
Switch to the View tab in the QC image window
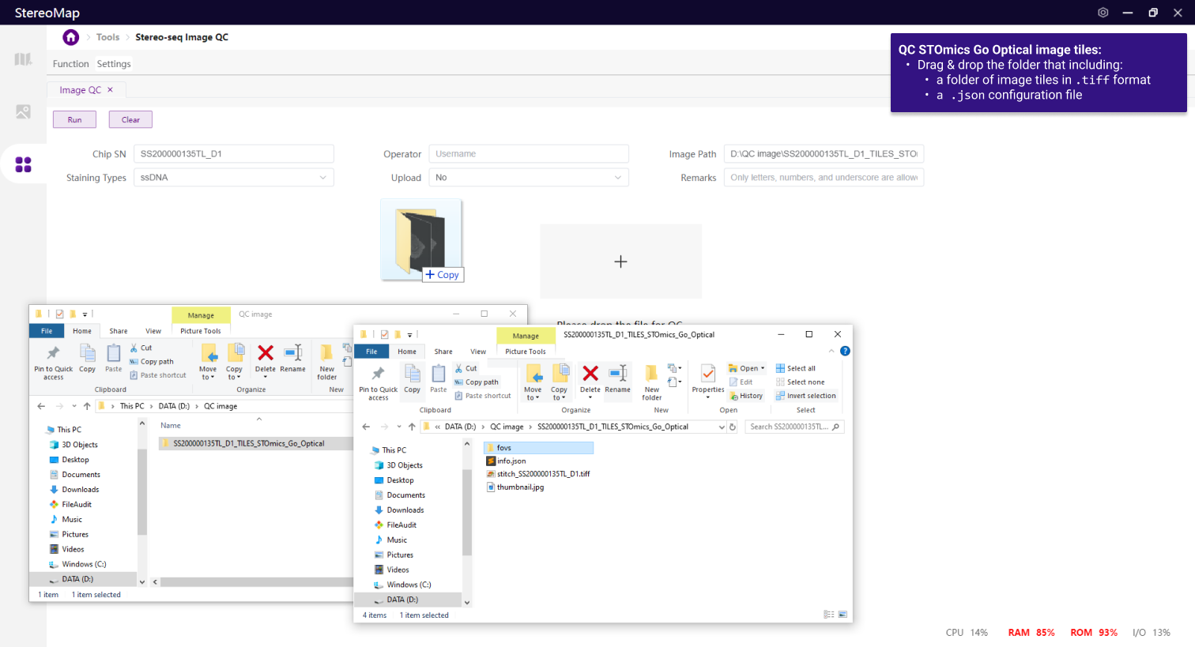pos(153,331)
